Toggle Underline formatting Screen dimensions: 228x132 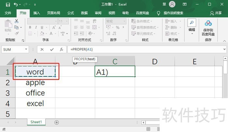pyautogui.click(x=42, y=27)
